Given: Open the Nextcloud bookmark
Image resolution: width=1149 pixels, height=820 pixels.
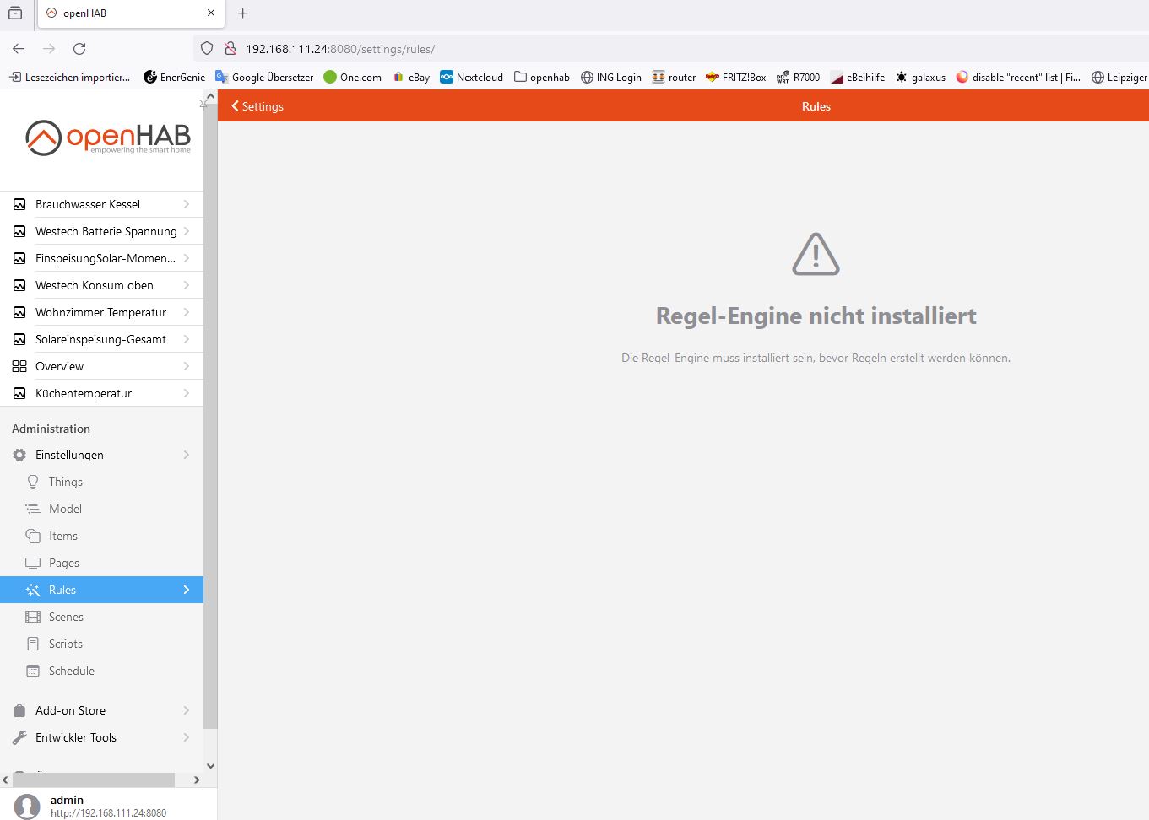Looking at the screenshot, I should [471, 77].
